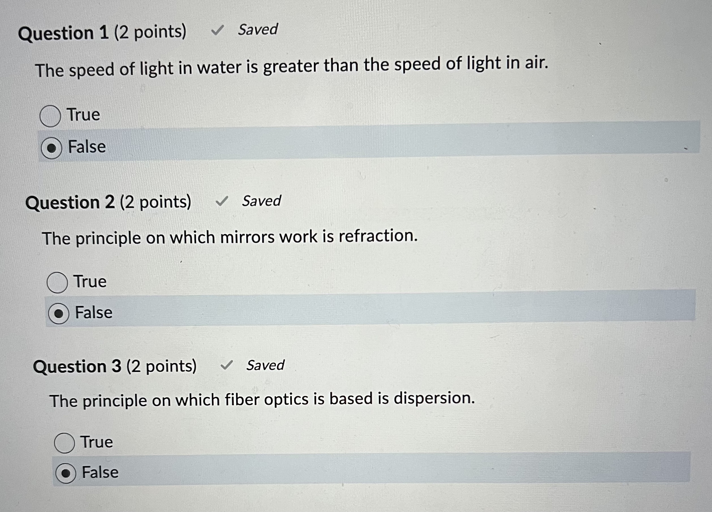Click the Saved checkmark icon for Question 2

tap(224, 203)
